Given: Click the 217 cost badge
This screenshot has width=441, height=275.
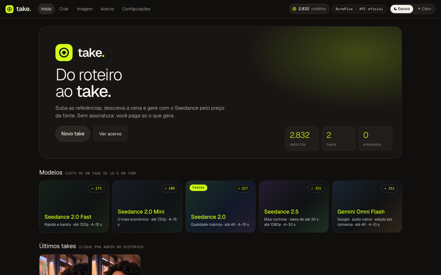Looking at the screenshot, I should pos(243,189).
